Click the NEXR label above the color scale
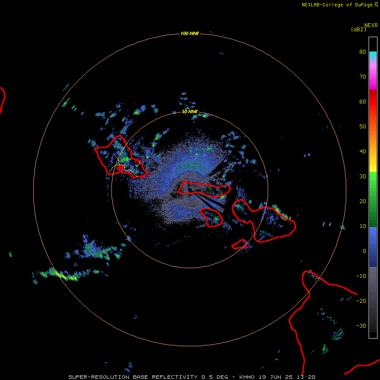Image resolution: width=380 pixels, height=380 pixels. (371, 25)
